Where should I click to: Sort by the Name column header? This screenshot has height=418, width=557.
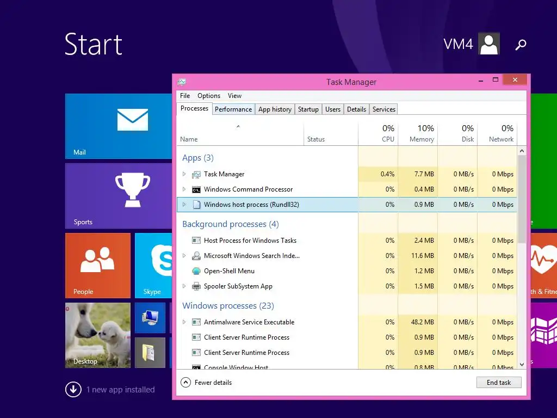[240, 134]
